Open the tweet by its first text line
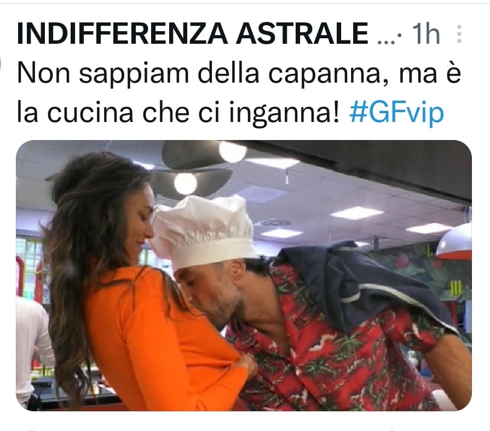 (x=239, y=74)
